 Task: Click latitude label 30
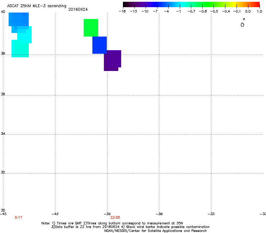coord(3,210)
